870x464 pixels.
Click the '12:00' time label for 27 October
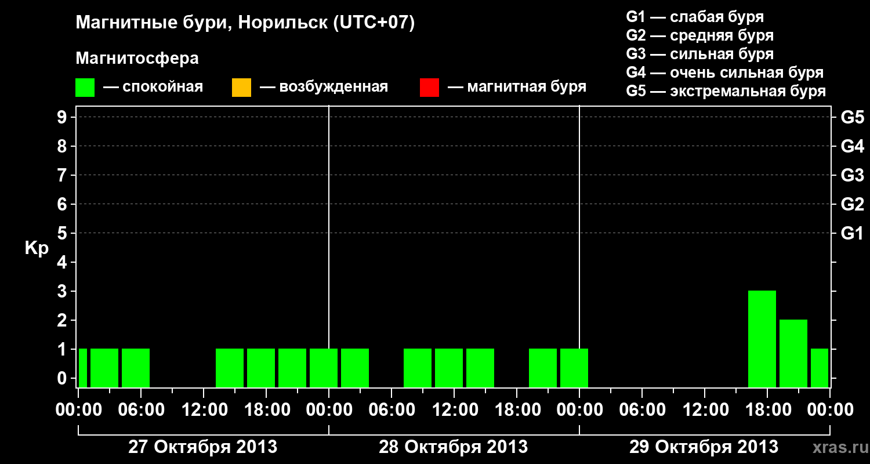[204, 410]
